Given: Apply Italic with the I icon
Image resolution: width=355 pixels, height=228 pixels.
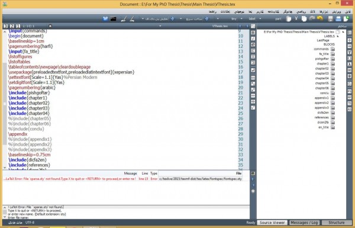Looking at the screenshot, I should tap(253, 38).
